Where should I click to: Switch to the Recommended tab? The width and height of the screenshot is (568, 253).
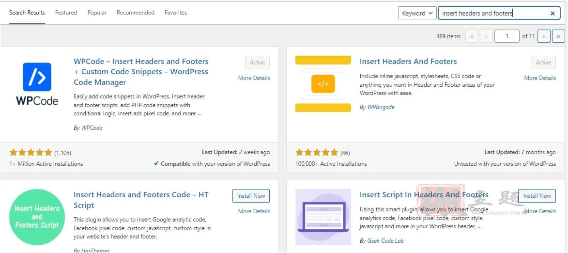click(136, 13)
